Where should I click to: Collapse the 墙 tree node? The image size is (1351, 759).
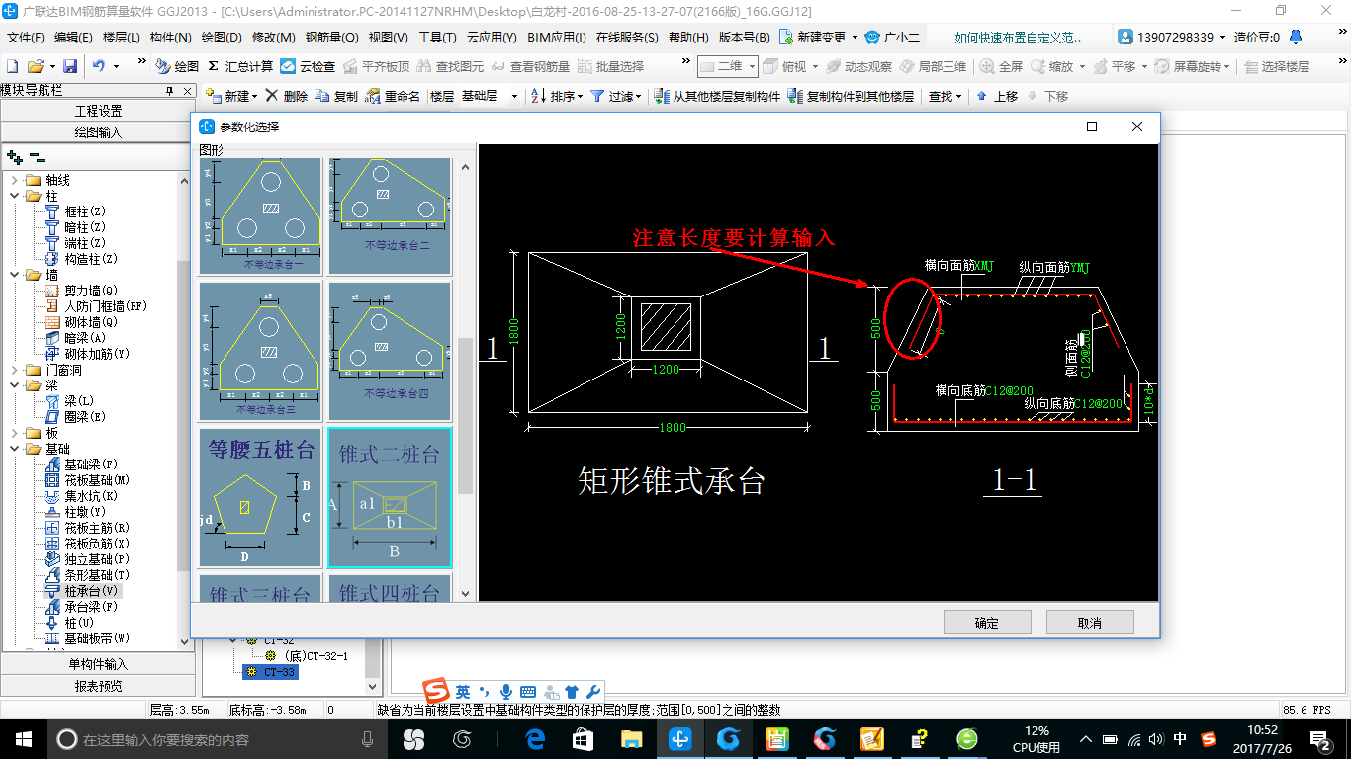[15, 275]
